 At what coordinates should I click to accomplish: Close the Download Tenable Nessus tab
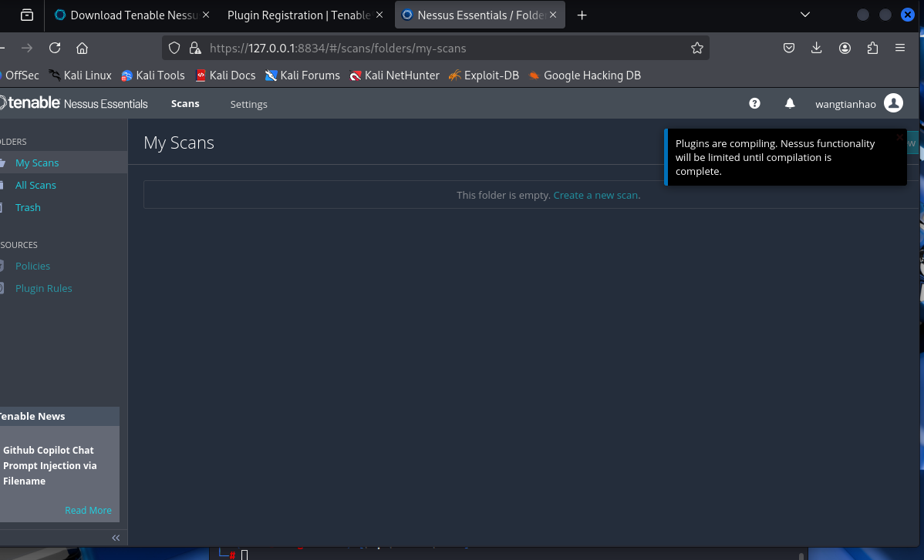point(206,15)
